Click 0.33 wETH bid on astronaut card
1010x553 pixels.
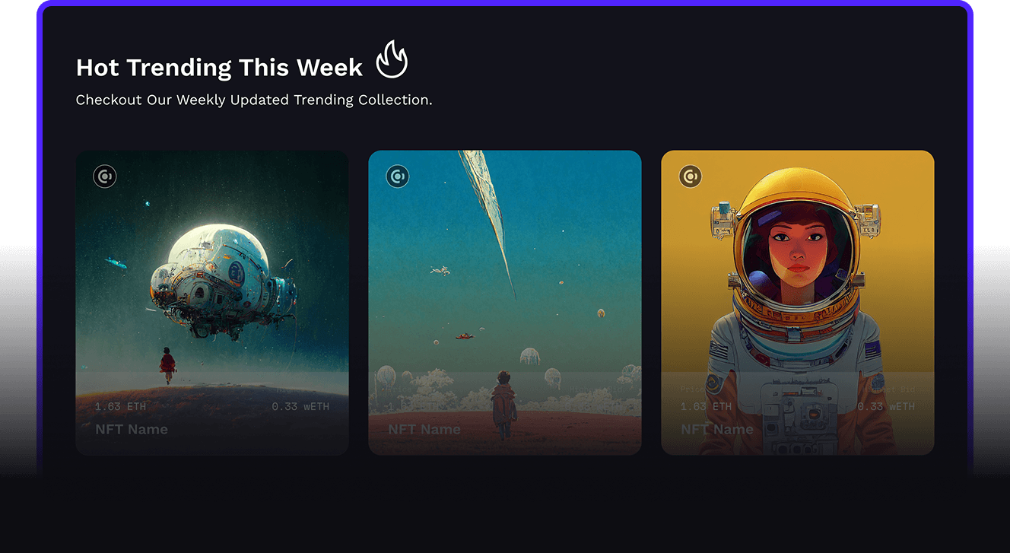886,406
